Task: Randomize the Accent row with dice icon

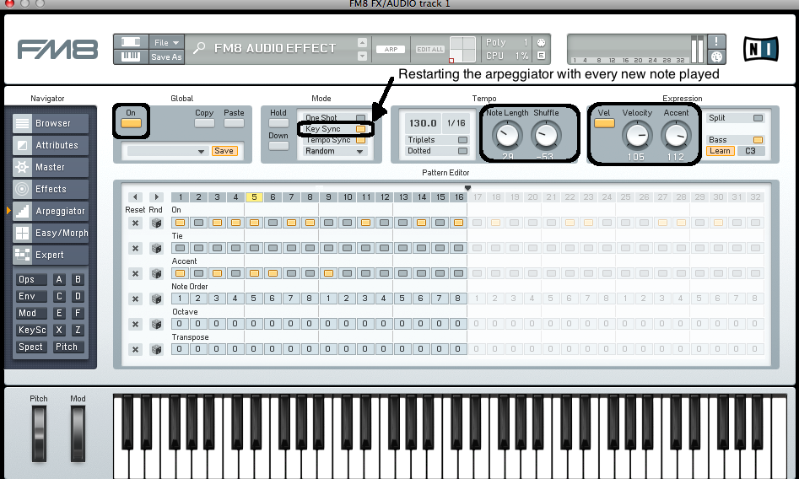Action: tap(156, 273)
